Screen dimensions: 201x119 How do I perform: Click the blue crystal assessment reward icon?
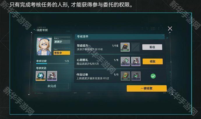(40, 76)
